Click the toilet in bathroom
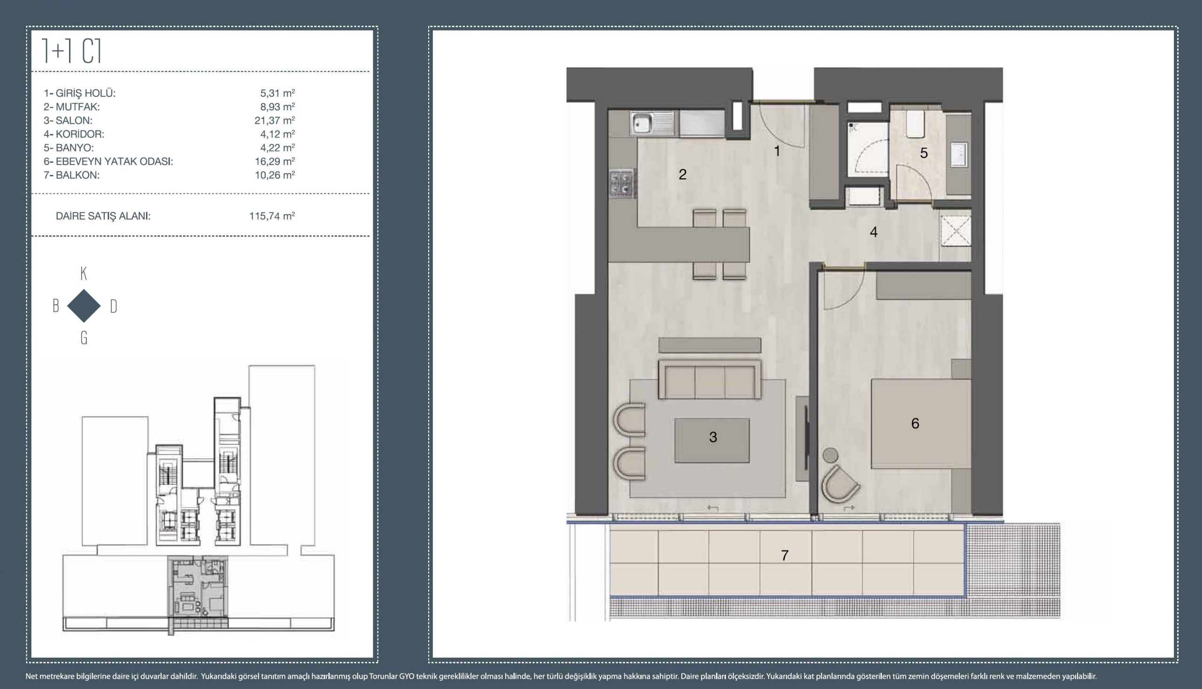Image resolution: width=1202 pixels, height=689 pixels. (x=916, y=125)
